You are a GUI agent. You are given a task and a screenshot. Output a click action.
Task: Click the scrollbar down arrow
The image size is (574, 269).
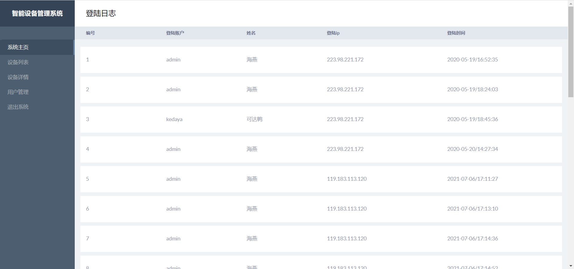(x=570, y=266)
